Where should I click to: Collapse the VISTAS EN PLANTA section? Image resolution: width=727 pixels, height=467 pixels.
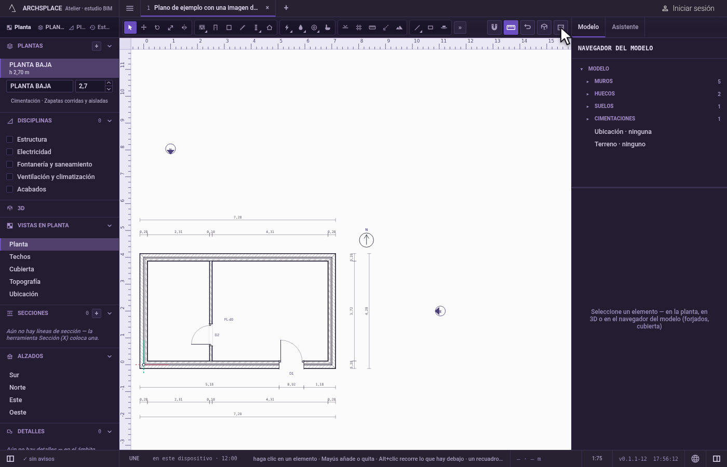click(x=110, y=226)
